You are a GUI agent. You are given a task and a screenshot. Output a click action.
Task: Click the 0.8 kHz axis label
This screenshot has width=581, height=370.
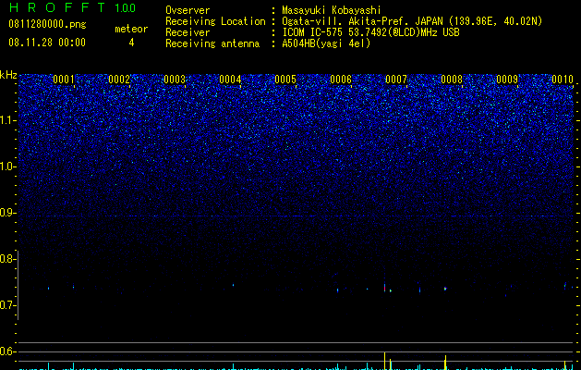point(8,259)
